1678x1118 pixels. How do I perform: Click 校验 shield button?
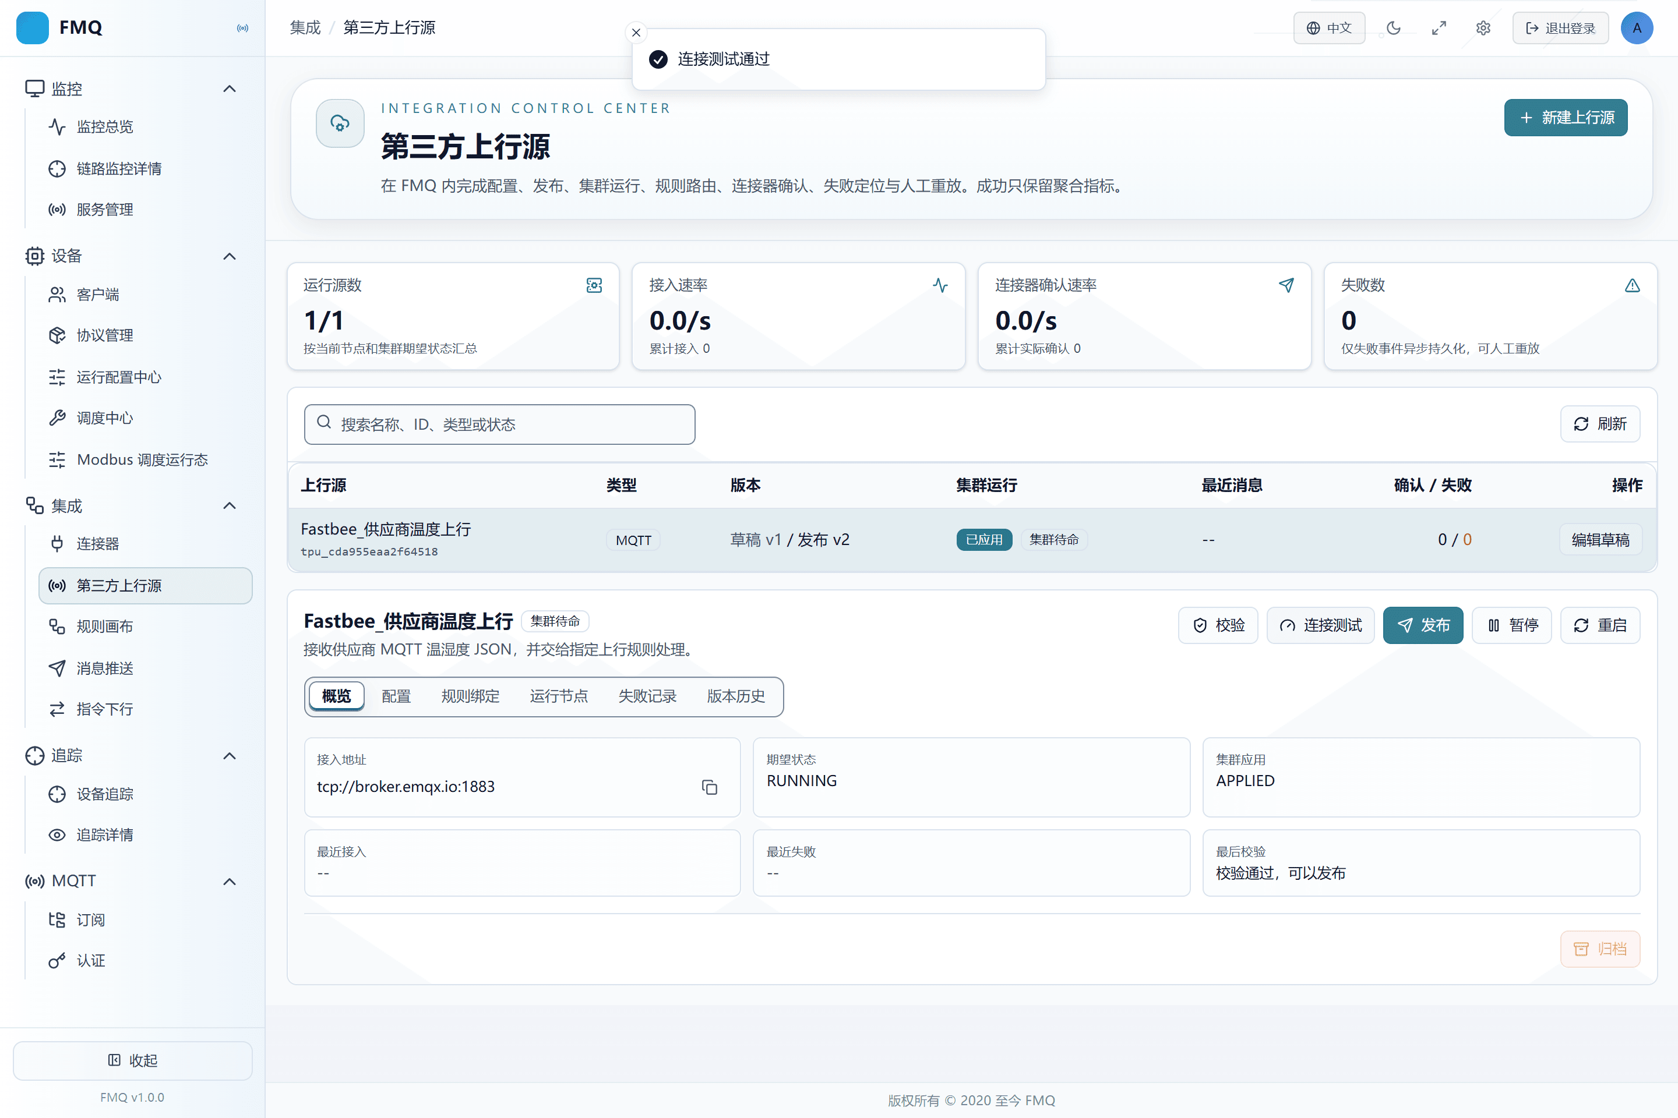[x=1218, y=625]
